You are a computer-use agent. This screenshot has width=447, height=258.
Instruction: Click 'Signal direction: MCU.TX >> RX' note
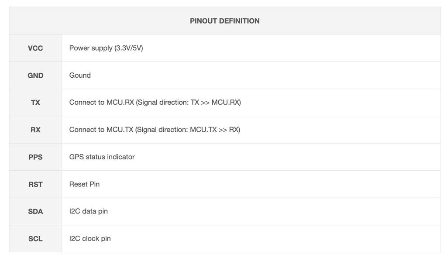tap(188, 130)
